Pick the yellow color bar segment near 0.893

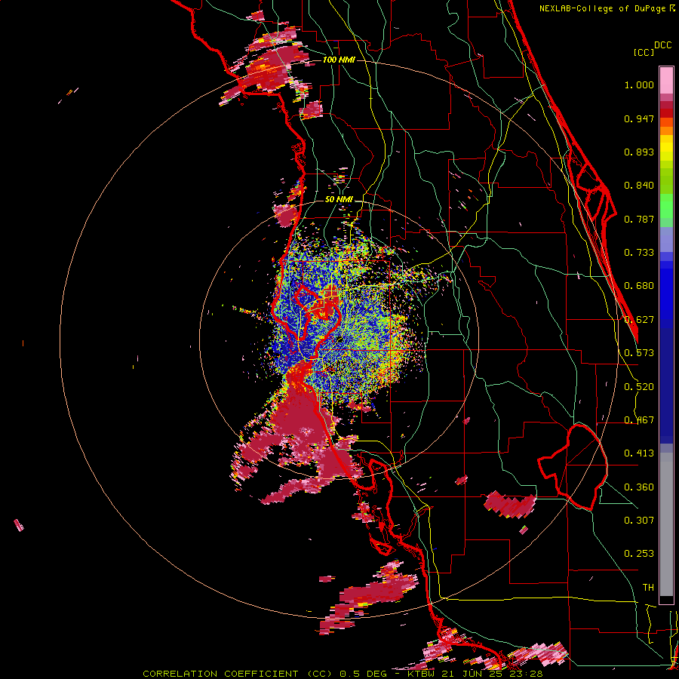point(666,149)
